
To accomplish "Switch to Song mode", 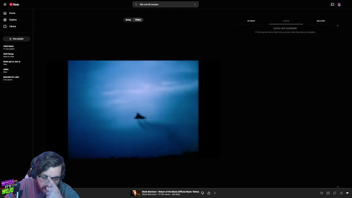I will [128, 20].
